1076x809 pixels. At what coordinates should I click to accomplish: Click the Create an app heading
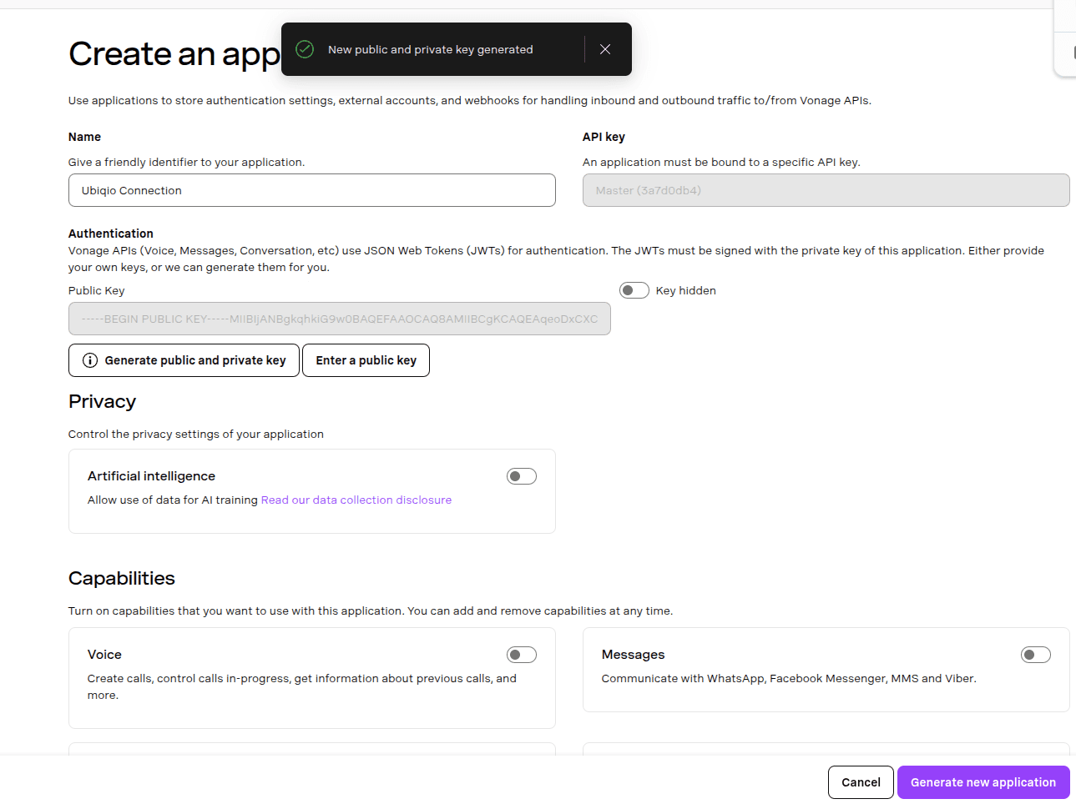pyautogui.click(x=174, y=54)
